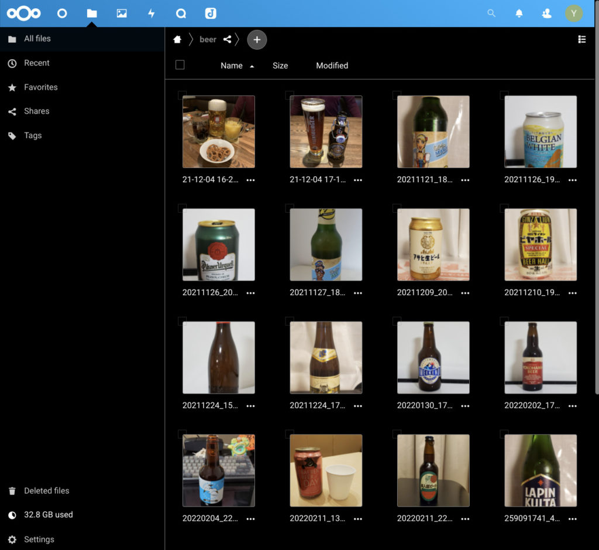
Task: Open the Files app folder icon in header
Action: coord(92,13)
